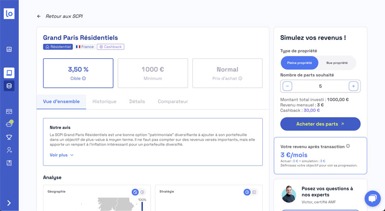Click the 30,00 € cashback amount
Viewport: 385px width, 211px height.
(x=311, y=110)
